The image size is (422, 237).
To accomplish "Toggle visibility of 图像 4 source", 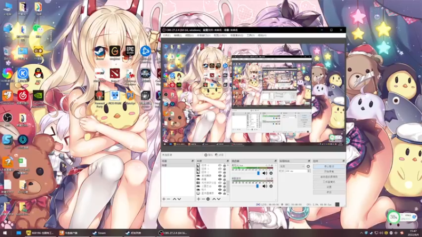I will [x=220, y=165].
